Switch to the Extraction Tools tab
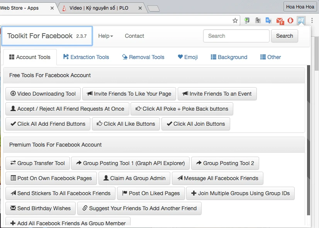Image resolution: width=319 pixels, height=228 pixels. point(86,57)
